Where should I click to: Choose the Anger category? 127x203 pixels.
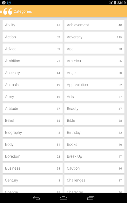[x=94, y=73]
